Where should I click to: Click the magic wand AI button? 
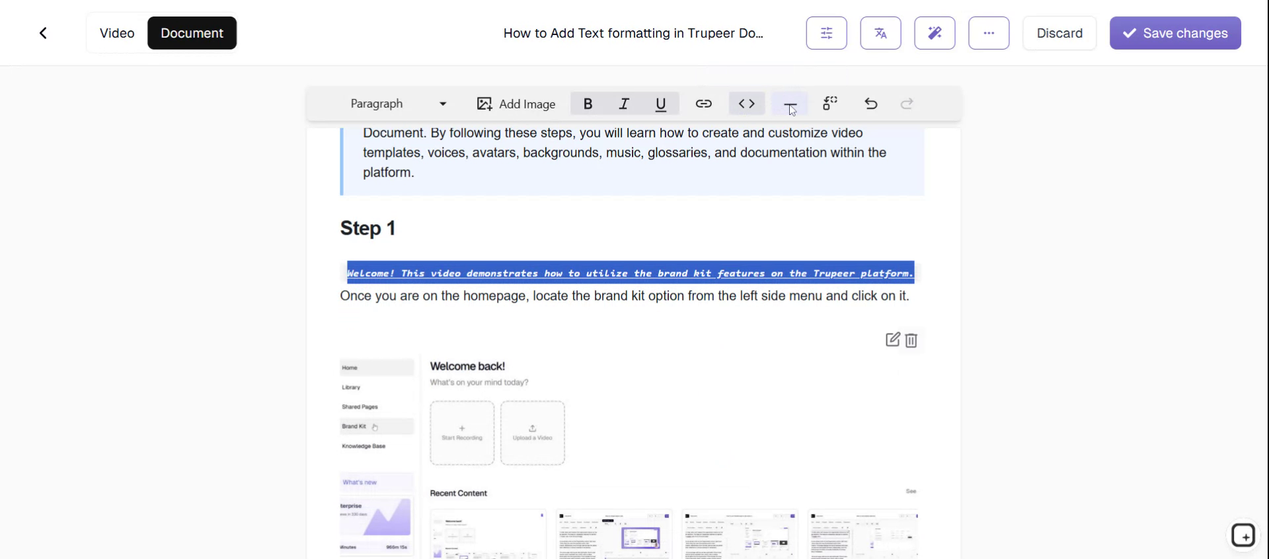tap(935, 33)
